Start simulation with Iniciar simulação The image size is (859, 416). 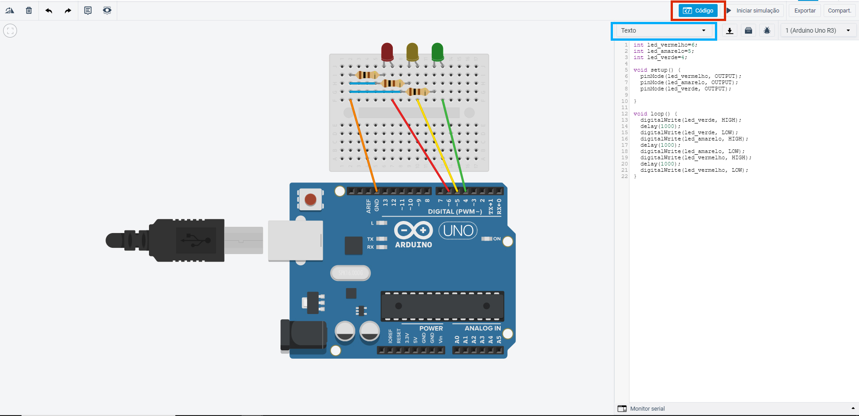(x=753, y=10)
